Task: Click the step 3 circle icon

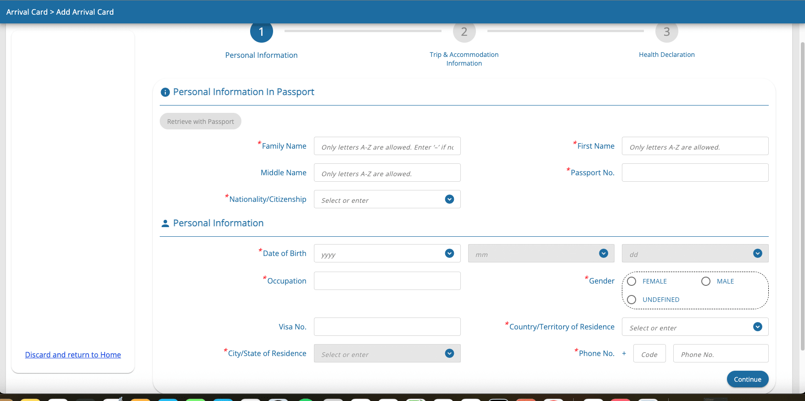Action: coord(667,32)
